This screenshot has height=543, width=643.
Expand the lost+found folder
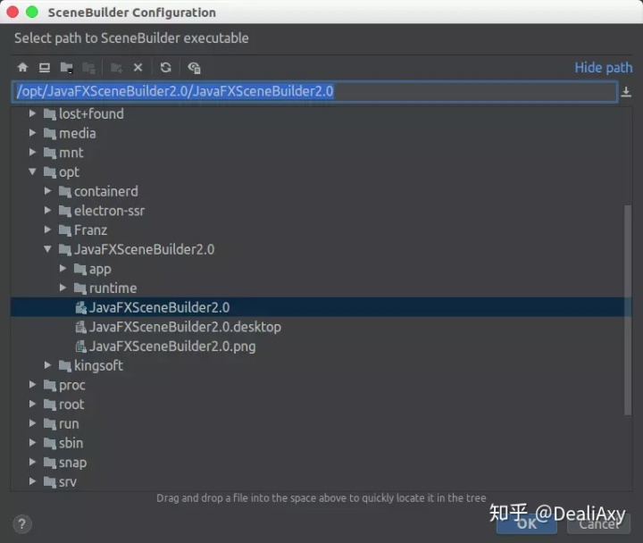[x=32, y=113]
